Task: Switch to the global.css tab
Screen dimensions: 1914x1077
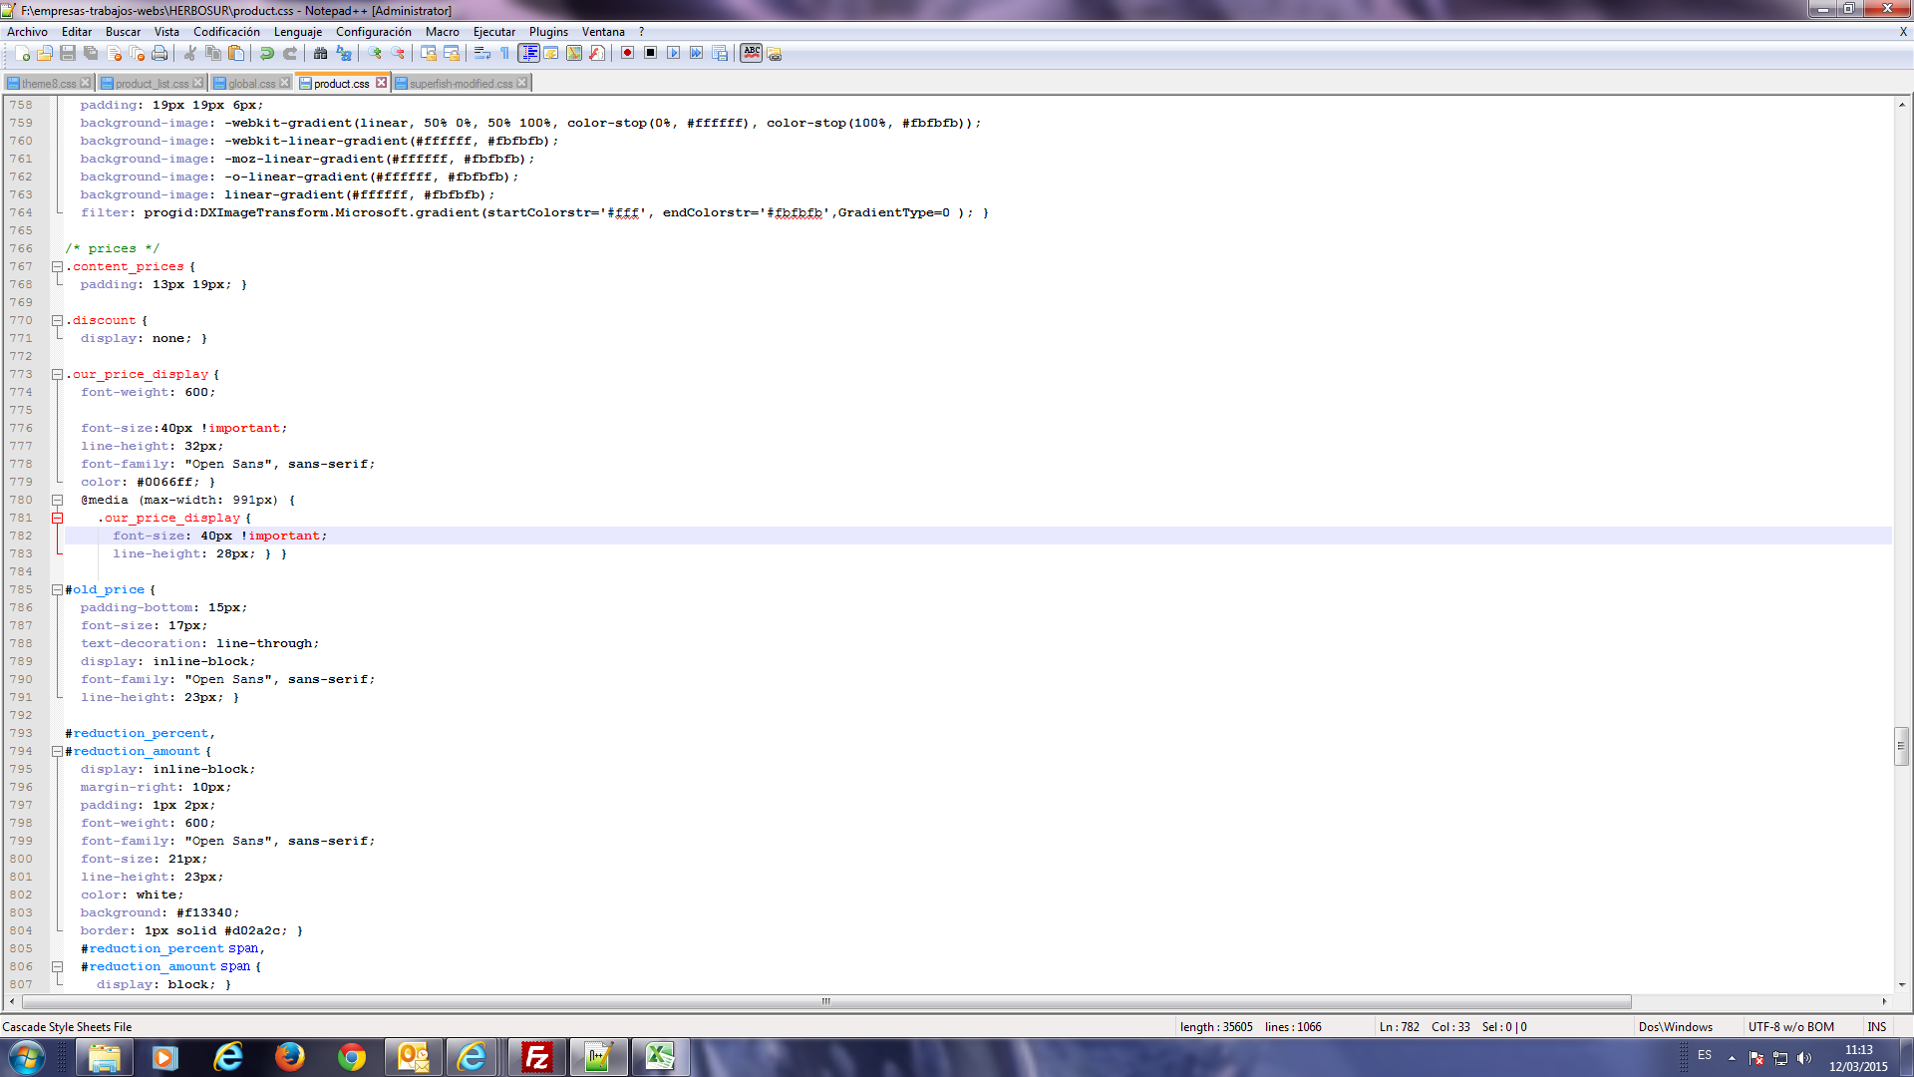Action: pyautogui.click(x=251, y=83)
